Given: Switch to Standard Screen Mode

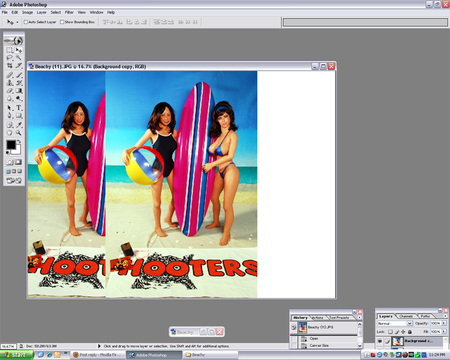Looking at the screenshot, I should [9, 171].
